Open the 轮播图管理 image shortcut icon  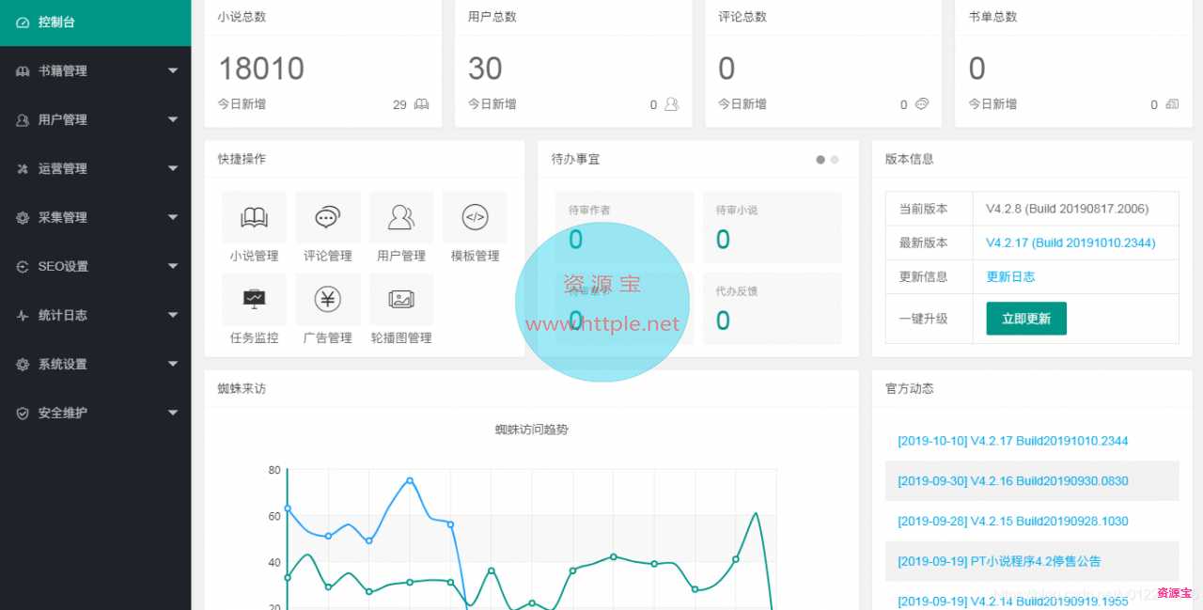[x=401, y=300]
